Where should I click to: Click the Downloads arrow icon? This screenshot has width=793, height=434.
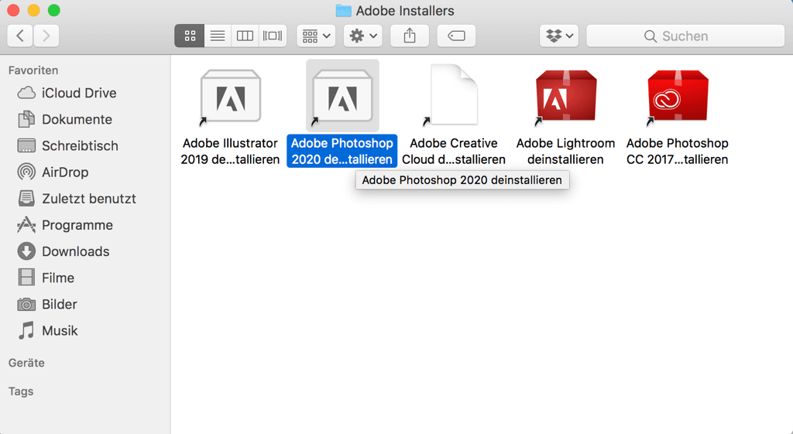pyautogui.click(x=26, y=251)
